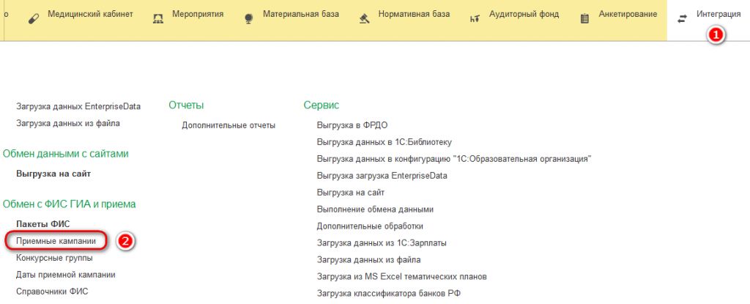Open Загрузка классификатора банков РФ
Viewport: 750px width, 304px height.
tap(389, 294)
